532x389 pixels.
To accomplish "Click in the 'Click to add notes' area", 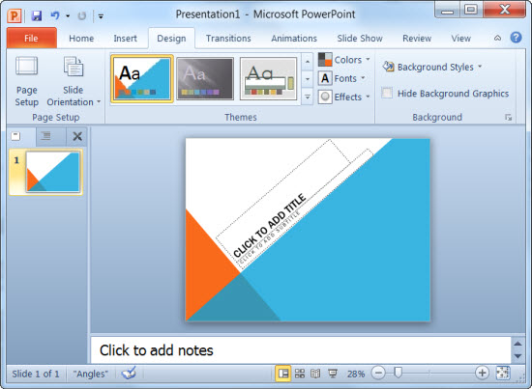I will point(301,350).
